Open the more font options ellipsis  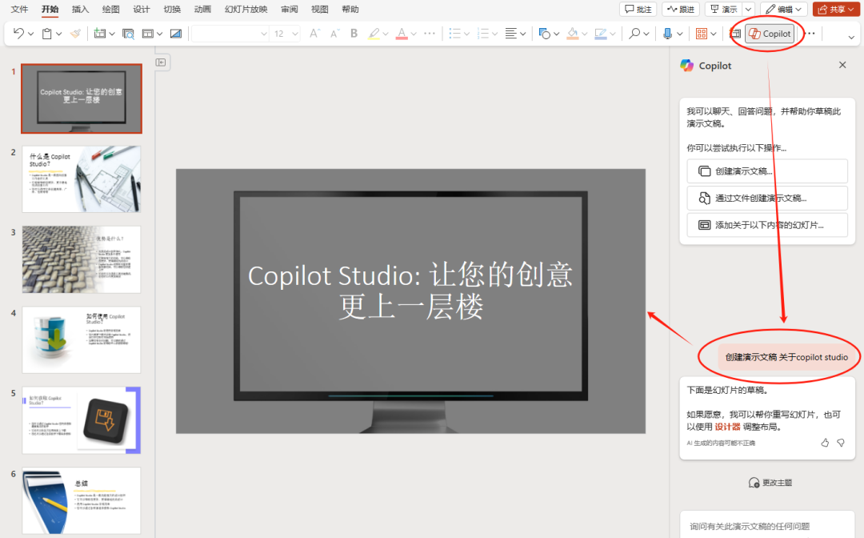point(430,34)
